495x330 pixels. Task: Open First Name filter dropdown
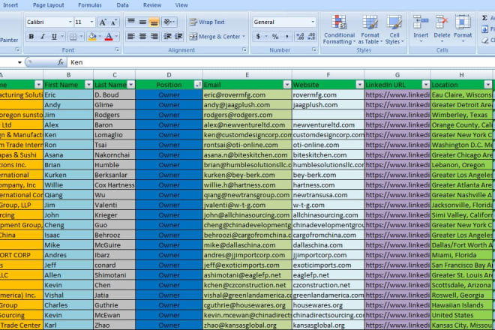click(88, 84)
